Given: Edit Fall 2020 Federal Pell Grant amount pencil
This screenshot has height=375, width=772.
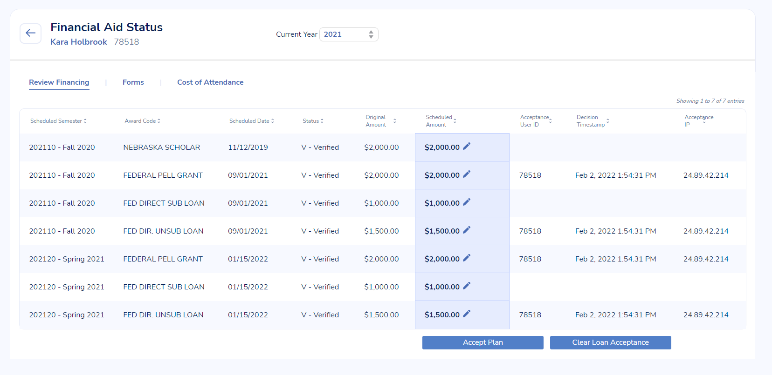Looking at the screenshot, I should [x=467, y=174].
